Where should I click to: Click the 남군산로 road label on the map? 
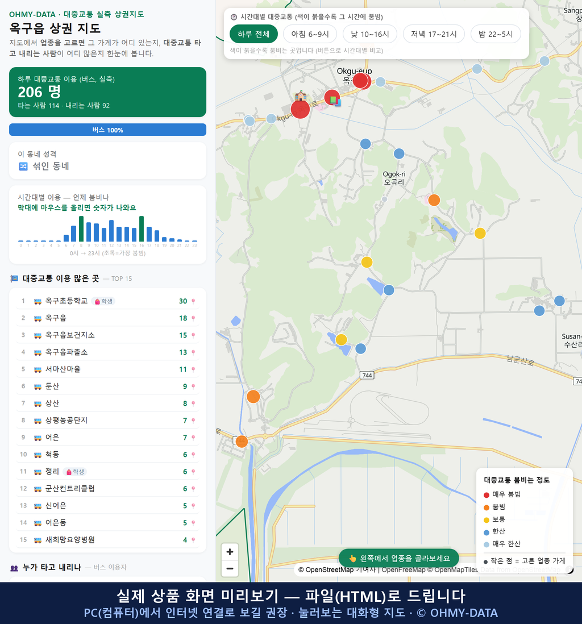coord(520,360)
